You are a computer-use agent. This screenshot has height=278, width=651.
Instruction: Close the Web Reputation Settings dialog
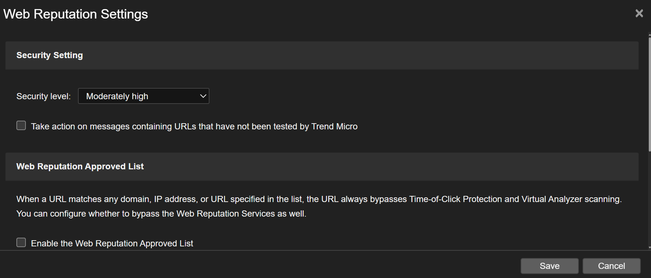tap(639, 13)
